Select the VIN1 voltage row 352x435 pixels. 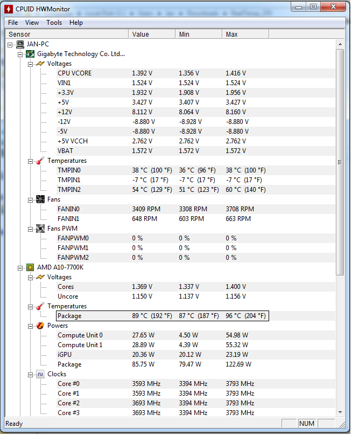196,83
